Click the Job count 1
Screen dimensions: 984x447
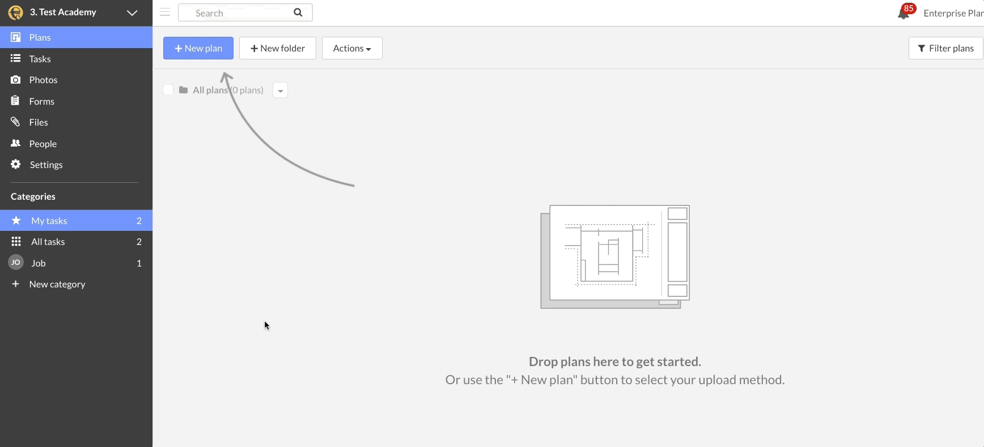(x=139, y=263)
